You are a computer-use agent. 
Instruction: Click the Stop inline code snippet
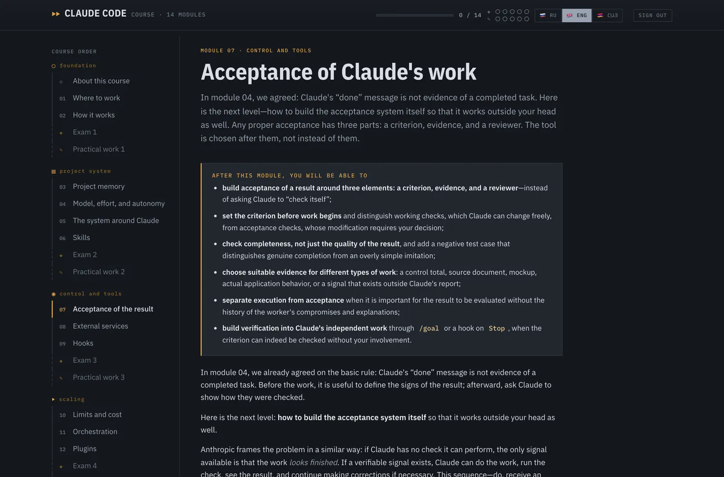tap(496, 329)
